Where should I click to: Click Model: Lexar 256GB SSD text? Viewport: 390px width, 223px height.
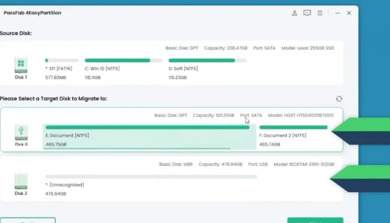tap(308, 48)
